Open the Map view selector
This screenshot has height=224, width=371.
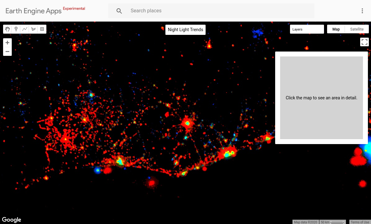[x=336, y=29]
